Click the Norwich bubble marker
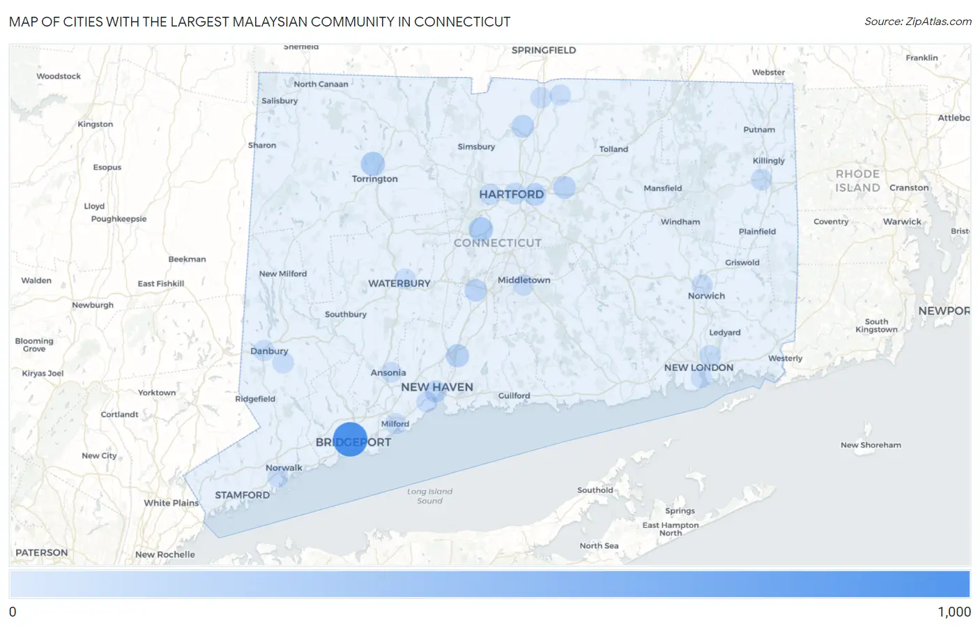 coord(702,285)
